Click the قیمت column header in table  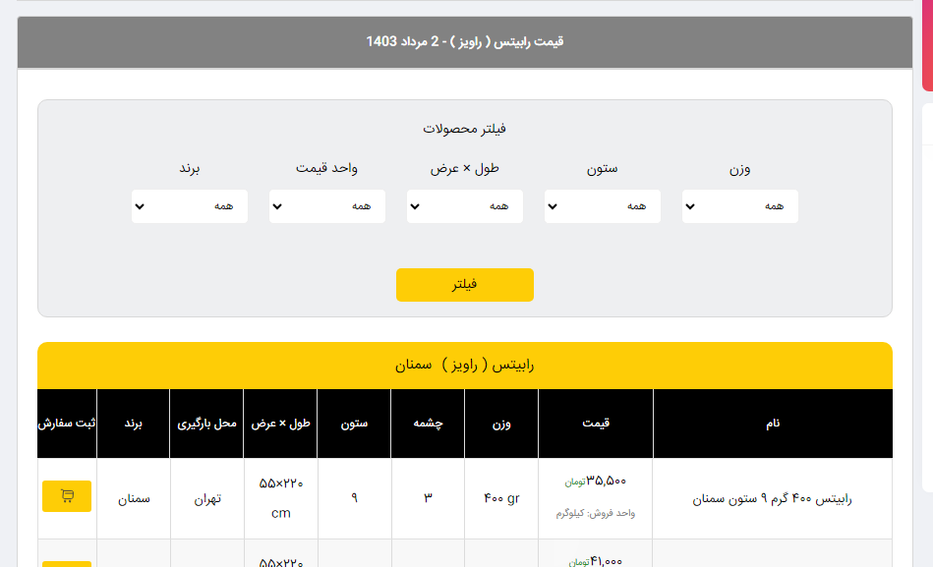pos(595,424)
